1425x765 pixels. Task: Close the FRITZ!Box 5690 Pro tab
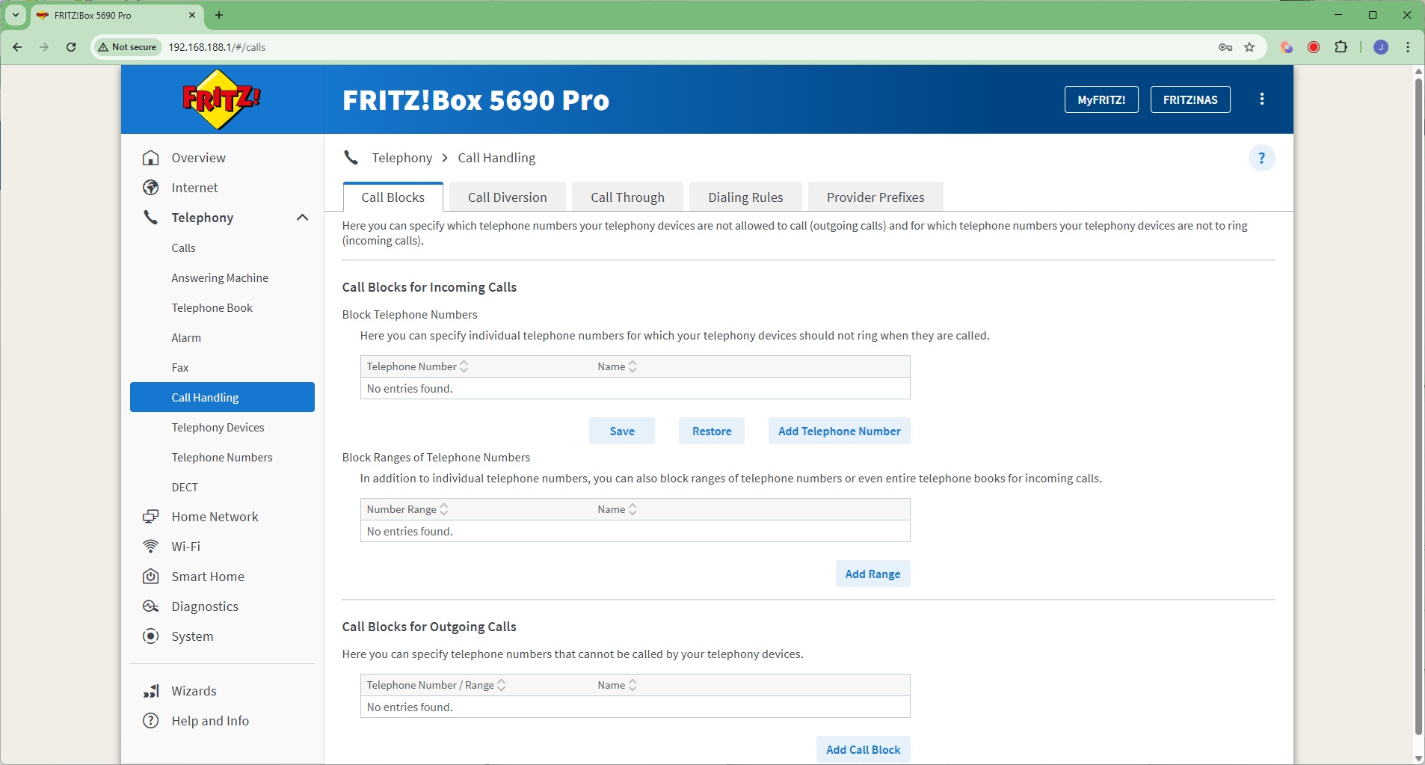click(192, 15)
